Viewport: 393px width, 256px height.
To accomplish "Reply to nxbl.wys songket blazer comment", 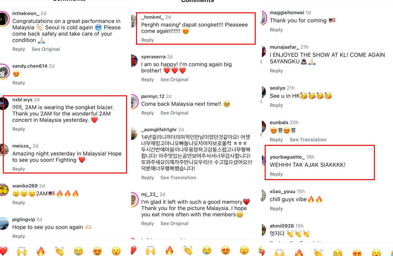I will pos(19,129).
